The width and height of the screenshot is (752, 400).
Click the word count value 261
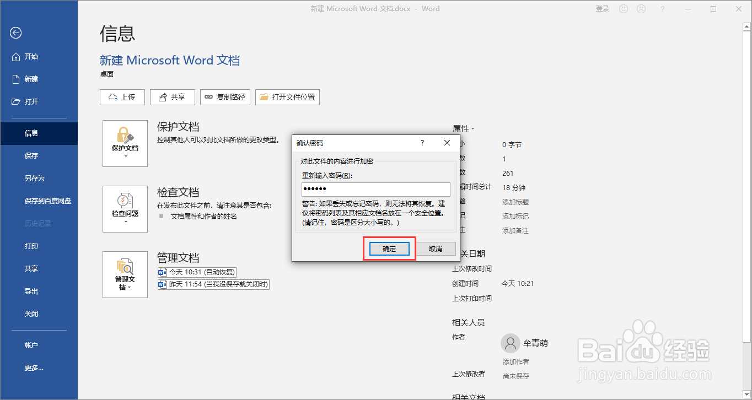[x=508, y=174]
